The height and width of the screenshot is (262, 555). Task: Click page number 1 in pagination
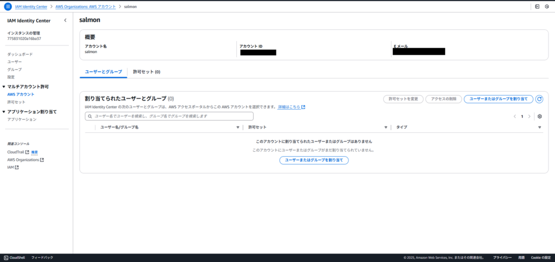coord(522,116)
